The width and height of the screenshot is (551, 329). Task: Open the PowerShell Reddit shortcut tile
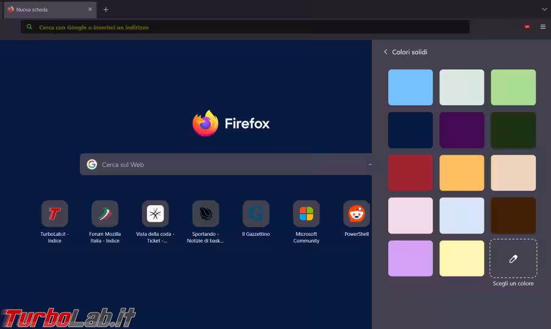pos(357,213)
